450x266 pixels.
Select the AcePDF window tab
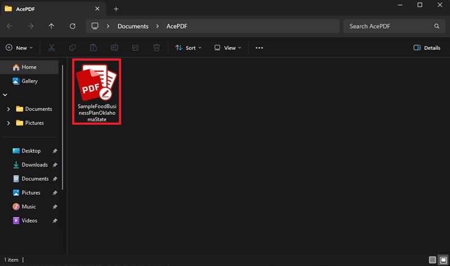pos(53,9)
